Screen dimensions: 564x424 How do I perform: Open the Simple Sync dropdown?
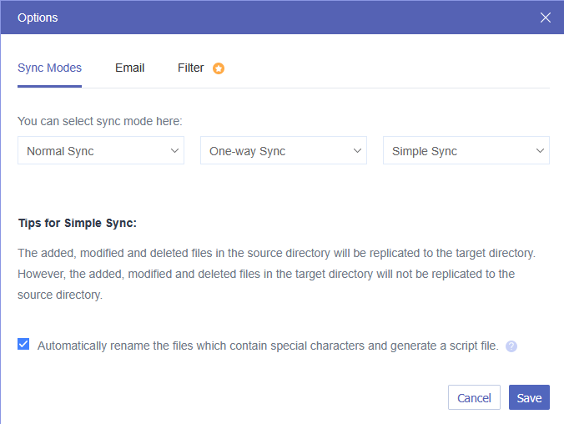pyautogui.click(x=466, y=151)
